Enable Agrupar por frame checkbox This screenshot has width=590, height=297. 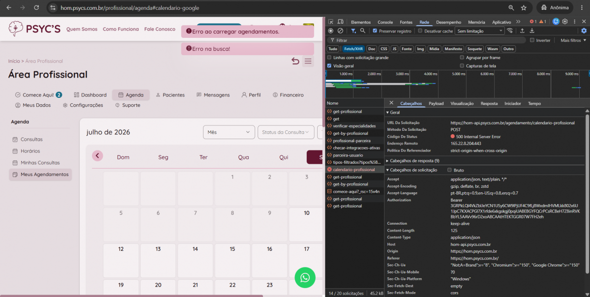pos(462,58)
